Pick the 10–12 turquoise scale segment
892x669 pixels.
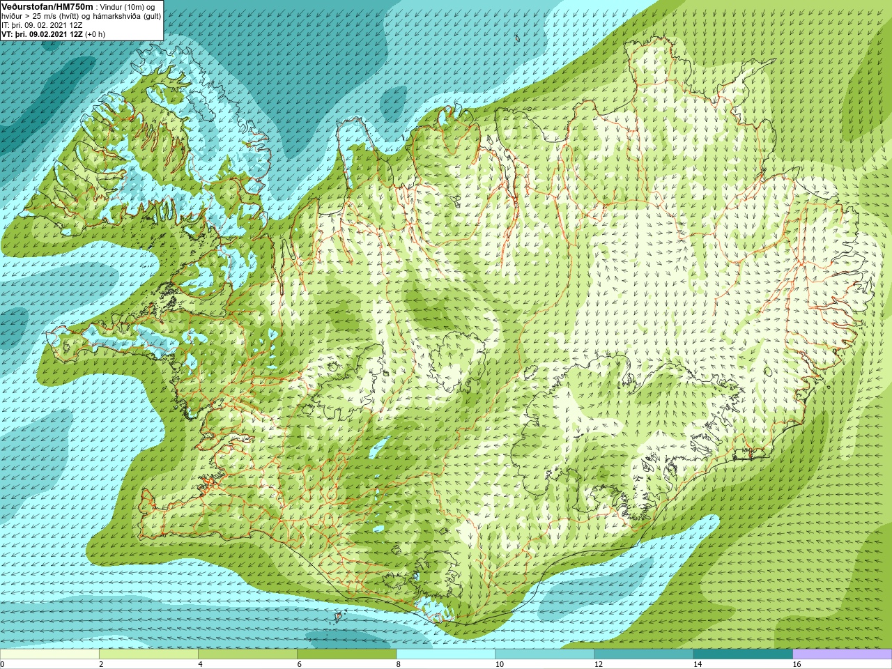(x=544, y=654)
